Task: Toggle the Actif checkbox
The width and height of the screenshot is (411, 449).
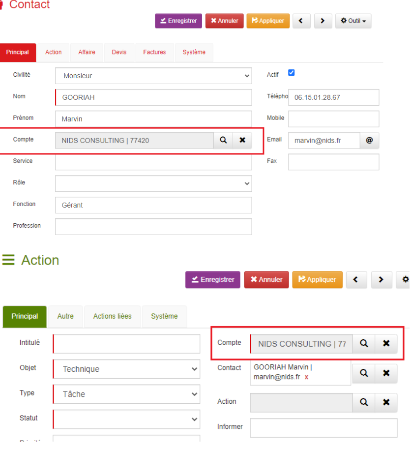Action: pyautogui.click(x=291, y=73)
